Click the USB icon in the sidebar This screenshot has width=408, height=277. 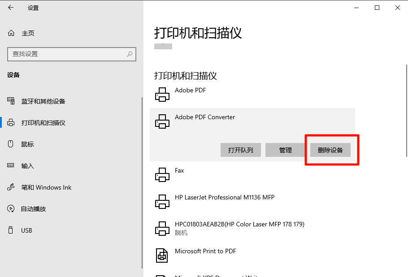tap(11, 230)
